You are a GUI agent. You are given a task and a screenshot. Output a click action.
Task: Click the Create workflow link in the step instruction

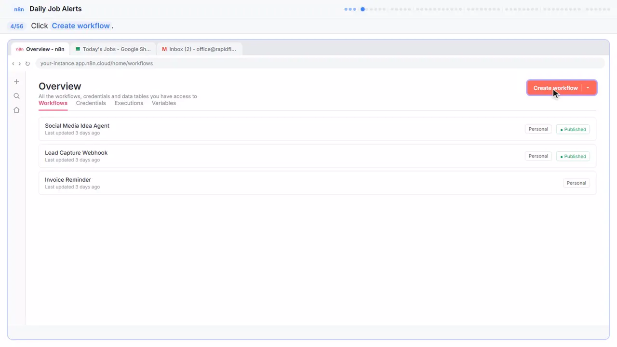81,26
